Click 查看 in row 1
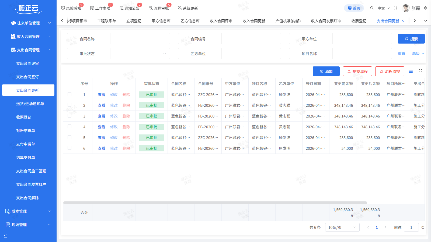Image resolution: width=431 pixels, height=242 pixels. click(102, 95)
